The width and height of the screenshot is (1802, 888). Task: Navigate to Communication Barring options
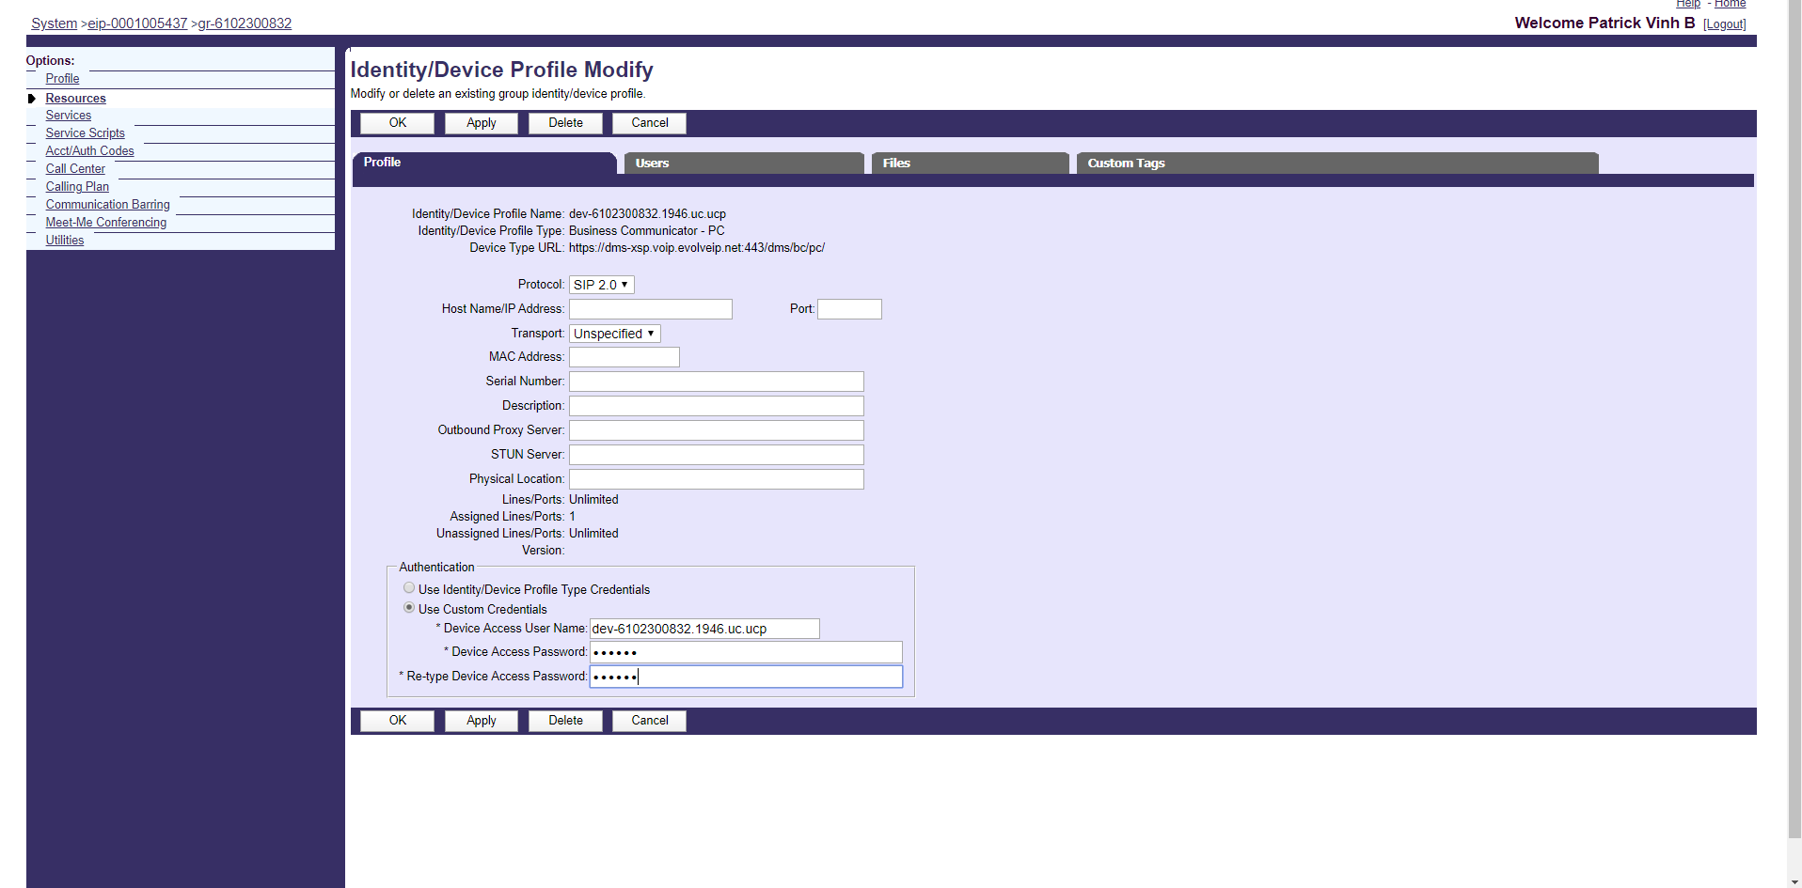107,205
